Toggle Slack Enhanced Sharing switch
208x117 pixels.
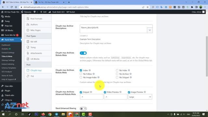pos(83,109)
